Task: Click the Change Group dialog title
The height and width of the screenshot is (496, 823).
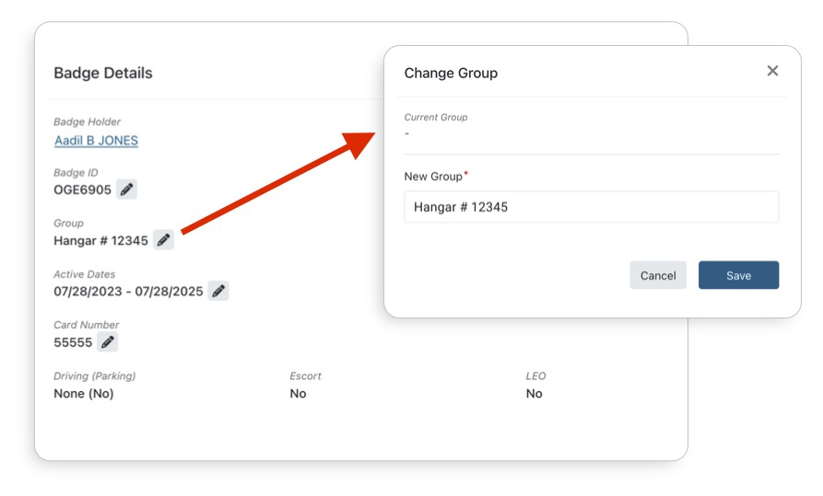Action: coord(451,73)
